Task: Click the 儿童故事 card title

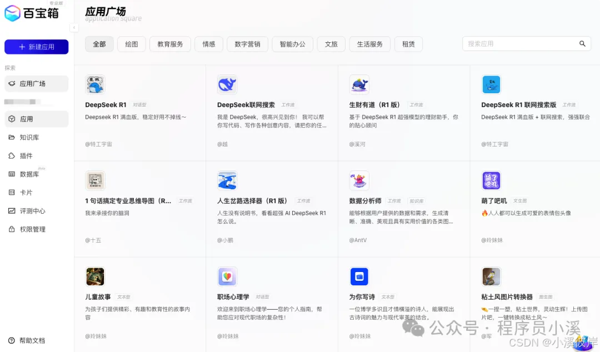Action: click(98, 297)
